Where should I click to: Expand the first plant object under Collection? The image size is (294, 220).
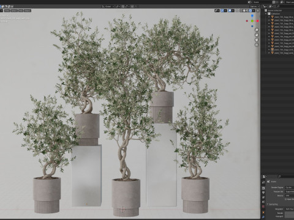(269, 17)
